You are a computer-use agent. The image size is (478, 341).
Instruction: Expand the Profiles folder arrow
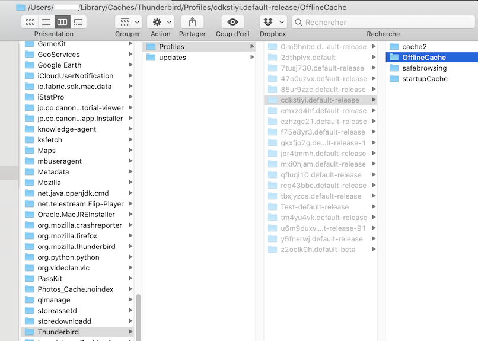[x=252, y=46]
